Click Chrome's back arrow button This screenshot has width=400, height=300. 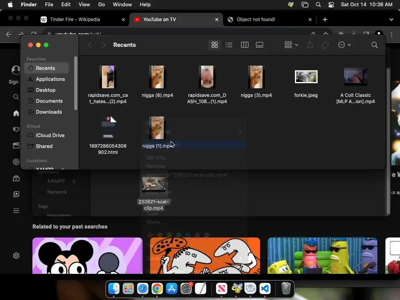pyautogui.click(x=9, y=34)
